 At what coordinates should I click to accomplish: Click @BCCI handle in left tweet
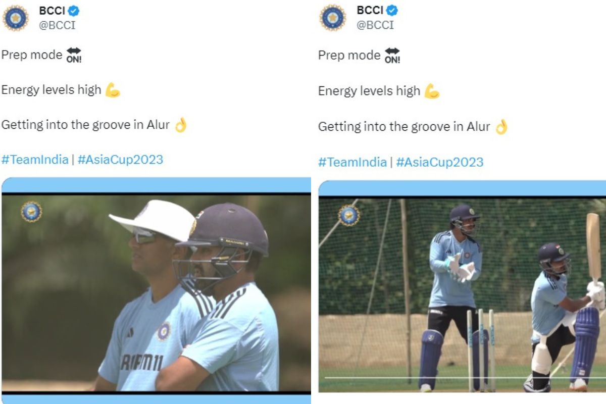57,25
